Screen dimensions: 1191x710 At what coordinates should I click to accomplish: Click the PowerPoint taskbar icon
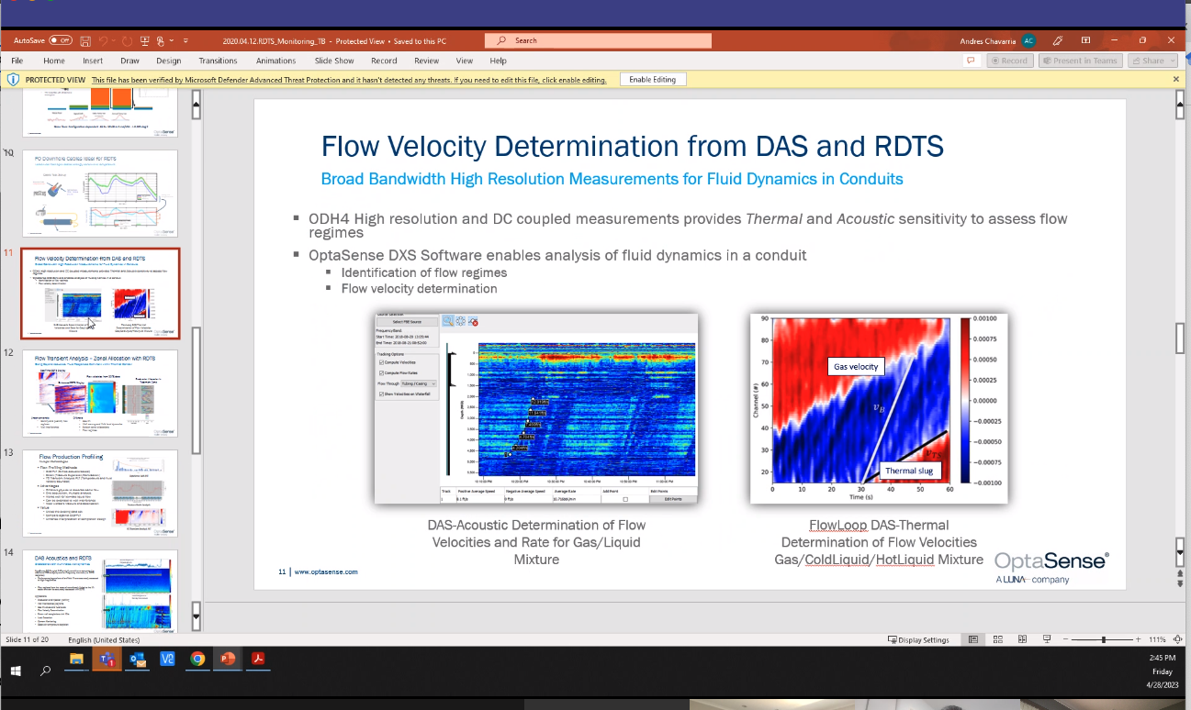(x=228, y=659)
